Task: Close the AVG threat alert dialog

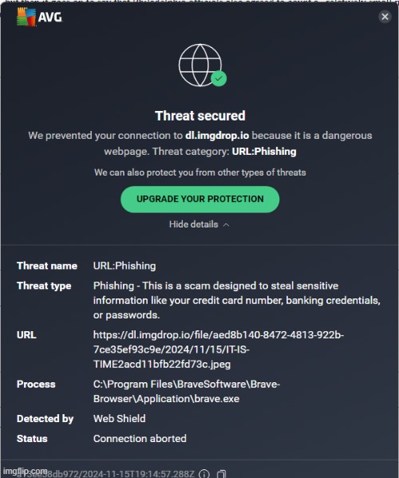Action: [385, 17]
